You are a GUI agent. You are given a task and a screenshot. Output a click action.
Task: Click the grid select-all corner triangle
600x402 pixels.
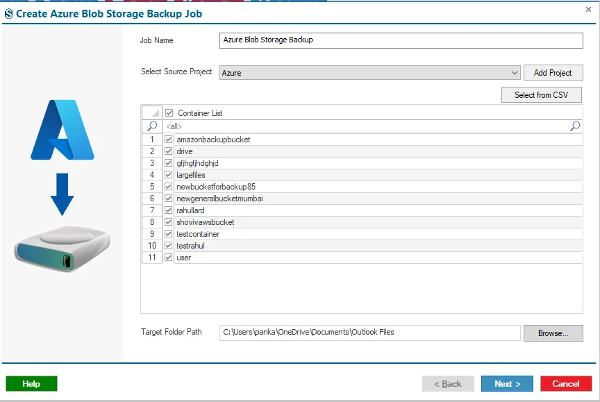pos(155,113)
